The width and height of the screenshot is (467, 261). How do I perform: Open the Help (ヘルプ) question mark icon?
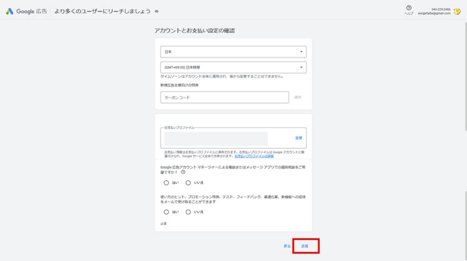408,8
